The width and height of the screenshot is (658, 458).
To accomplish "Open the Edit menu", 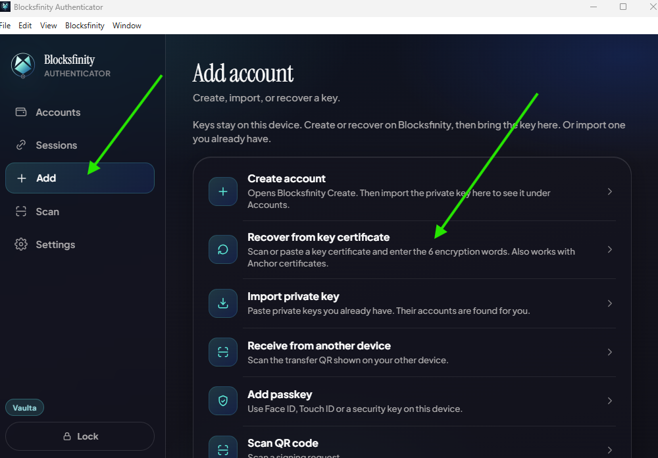I will click(25, 26).
